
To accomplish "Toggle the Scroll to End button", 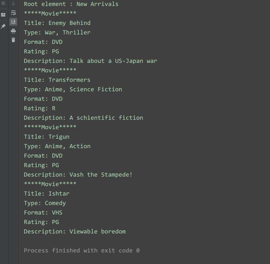I will coord(13,22).
